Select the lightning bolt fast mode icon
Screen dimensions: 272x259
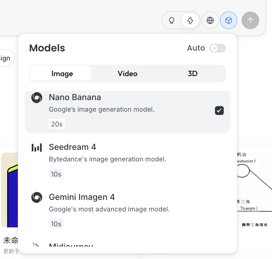190,20
